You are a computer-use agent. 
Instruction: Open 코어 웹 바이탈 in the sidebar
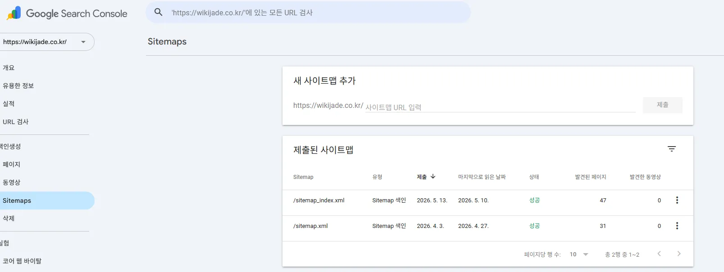22,261
